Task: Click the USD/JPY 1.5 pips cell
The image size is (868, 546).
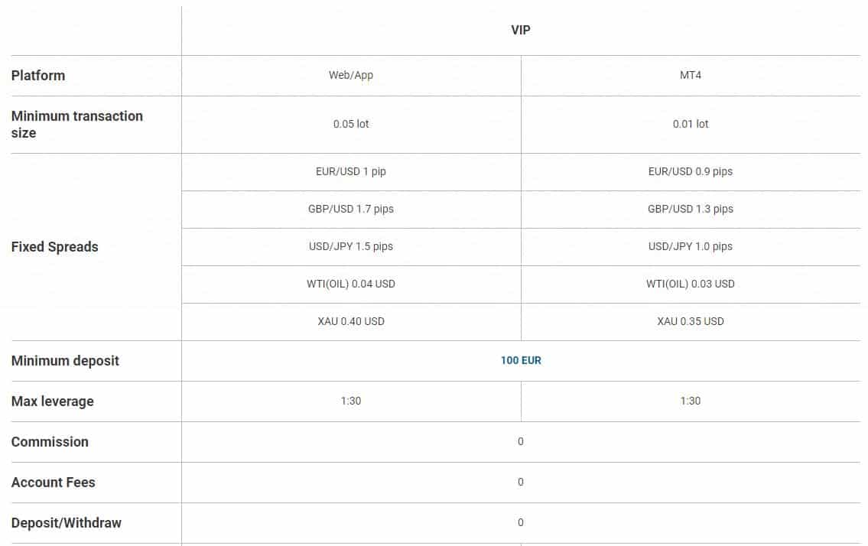Action: point(351,246)
